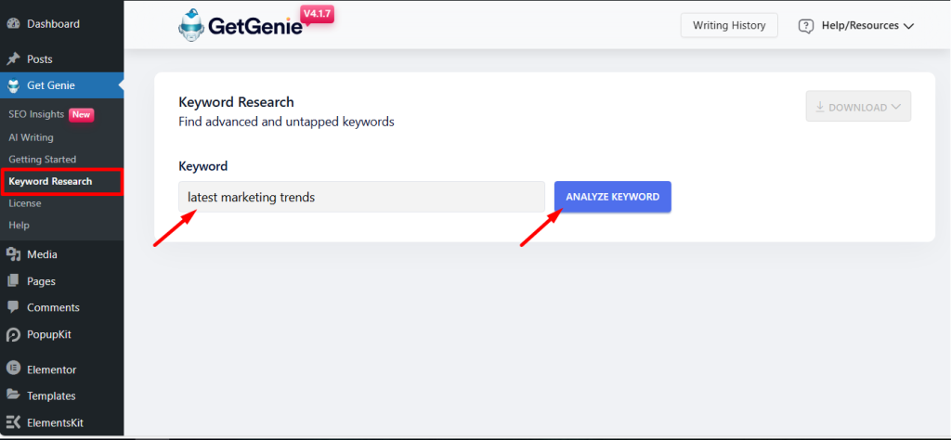Open the DOWNLOAD dropdown chevron
Viewport: 951px width, 440px height.
point(896,108)
